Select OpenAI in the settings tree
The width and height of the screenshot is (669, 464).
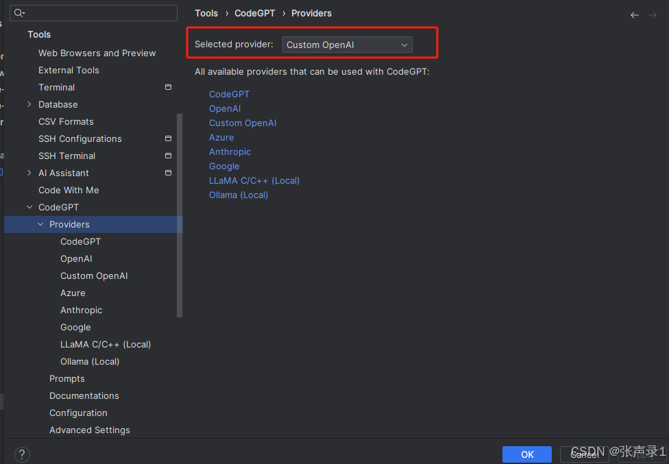click(76, 259)
